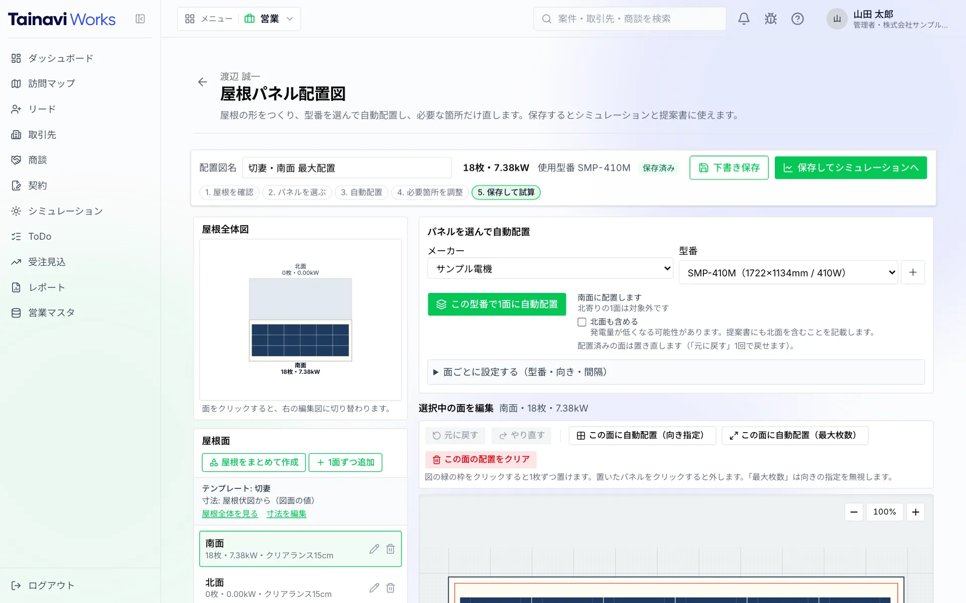The width and height of the screenshot is (966, 603).
Task: Select the 北面 roof face row
Action: (300, 587)
